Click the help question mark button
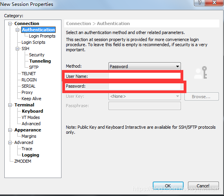224x196 pixels. (x=199, y=3)
